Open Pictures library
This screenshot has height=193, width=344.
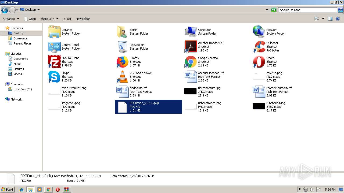(x=19, y=69)
